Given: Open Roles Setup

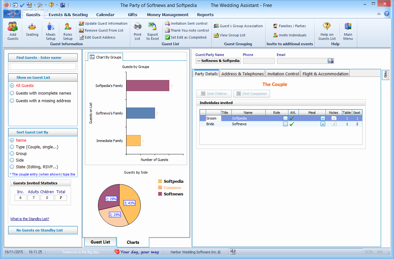Looking at the screenshot, I should point(68,31).
